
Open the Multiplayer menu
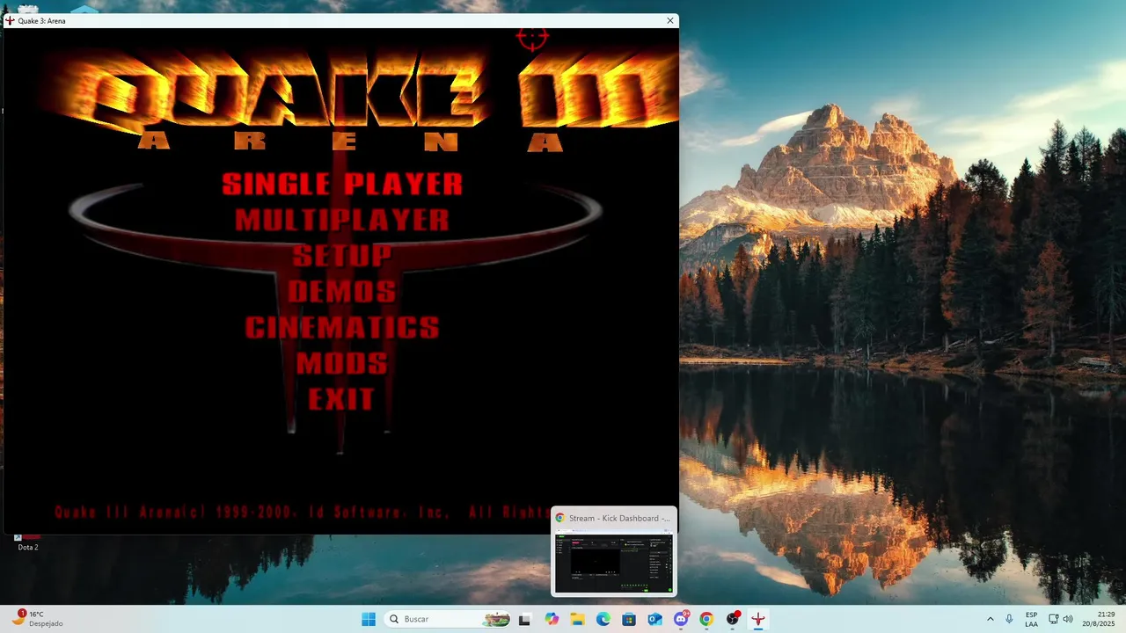342,220
